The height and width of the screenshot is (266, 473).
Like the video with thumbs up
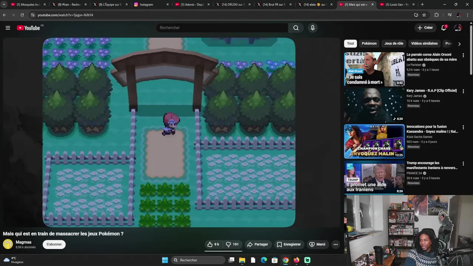213,244
